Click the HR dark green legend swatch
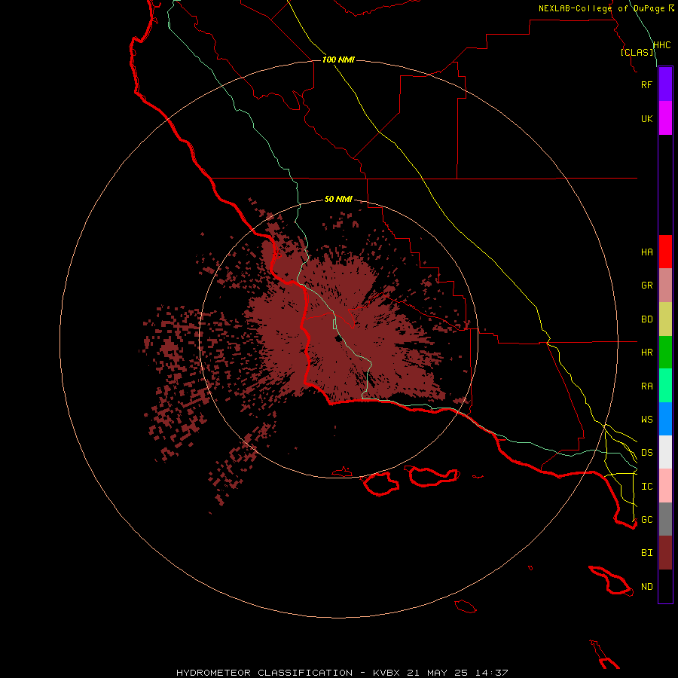This screenshot has height=678, width=678. (x=665, y=353)
